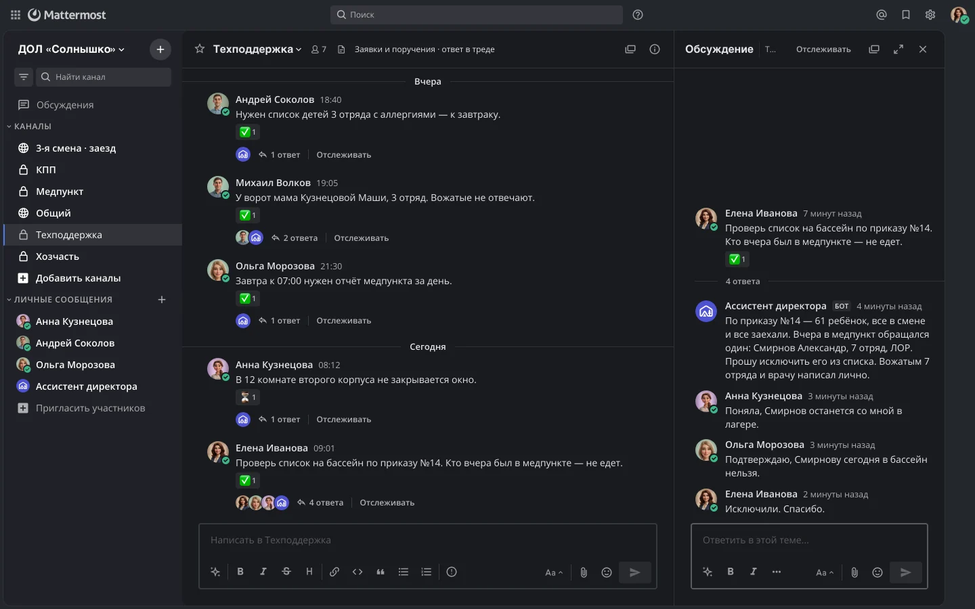Open the product switcher grid icon

pos(15,15)
